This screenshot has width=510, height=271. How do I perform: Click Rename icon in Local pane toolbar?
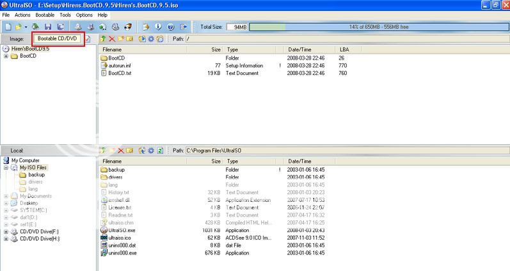pos(129,151)
